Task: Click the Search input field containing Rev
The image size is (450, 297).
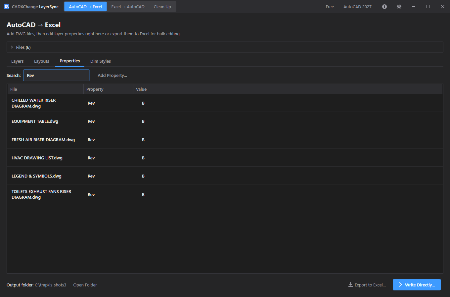Action: 56,75
